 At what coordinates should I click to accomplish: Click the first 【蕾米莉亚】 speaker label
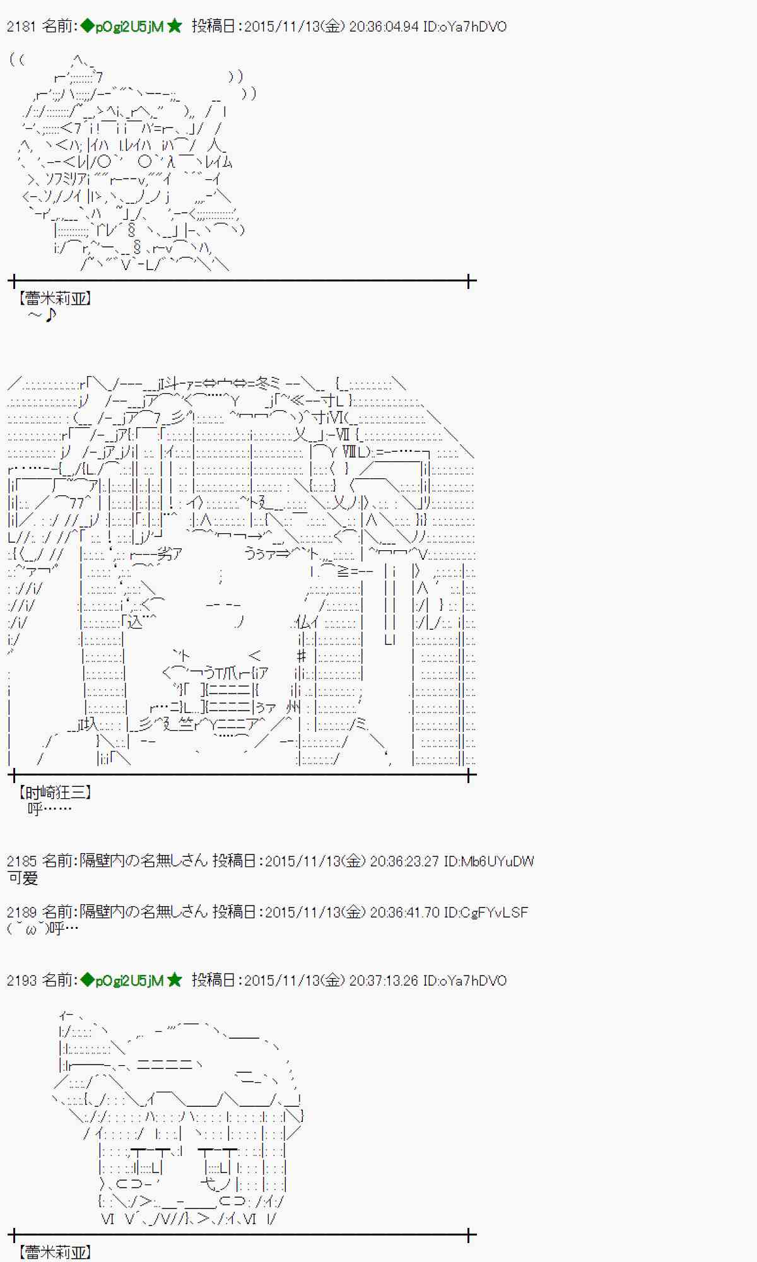pos(55,298)
